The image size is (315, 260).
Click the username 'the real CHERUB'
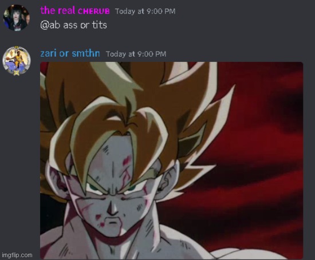click(75, 10)
